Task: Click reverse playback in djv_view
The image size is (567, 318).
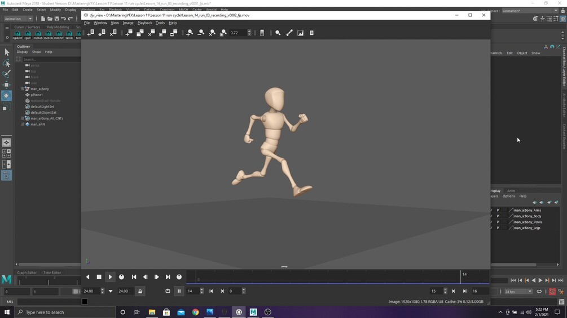Action: point(87,277)
